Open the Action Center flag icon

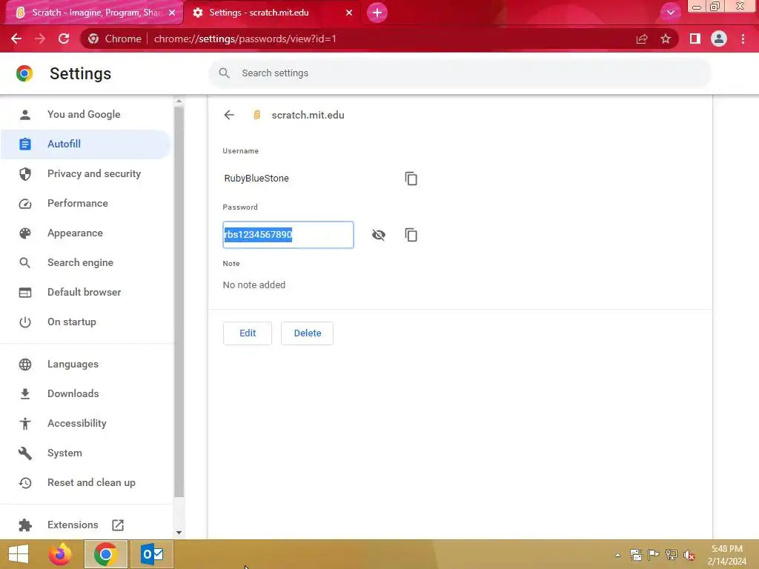[654, 555]
